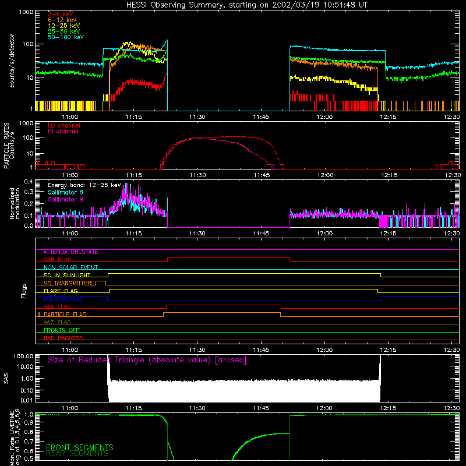Click the '0.01' tick in the SAS panel

(27, 401)
